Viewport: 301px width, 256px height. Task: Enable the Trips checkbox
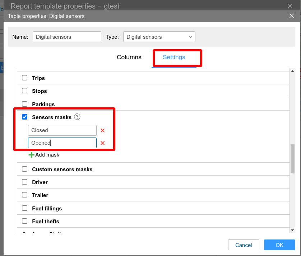tap(25, 78)
